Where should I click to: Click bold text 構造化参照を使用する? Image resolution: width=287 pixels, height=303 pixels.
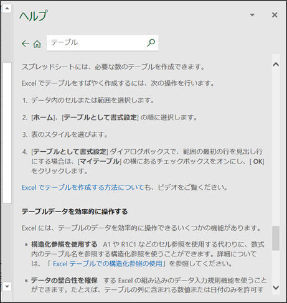point(64,245)
